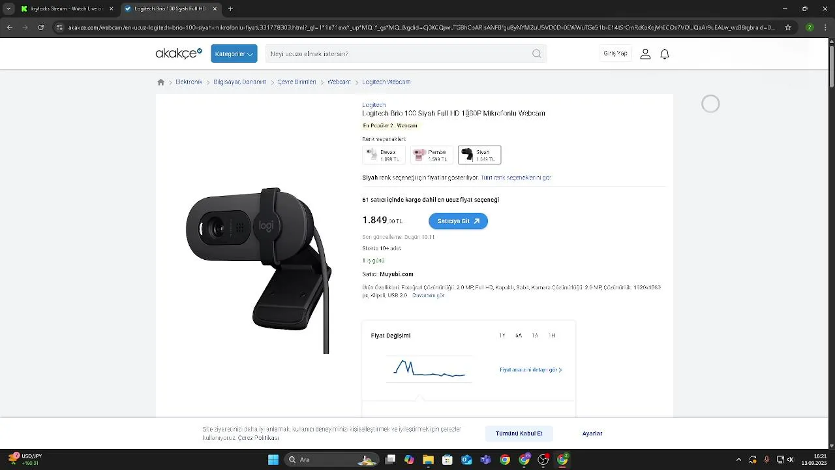Click the price history chart
Image resolution: width=835 pixels, height=470 pixels.
click(x=429, y=369)
